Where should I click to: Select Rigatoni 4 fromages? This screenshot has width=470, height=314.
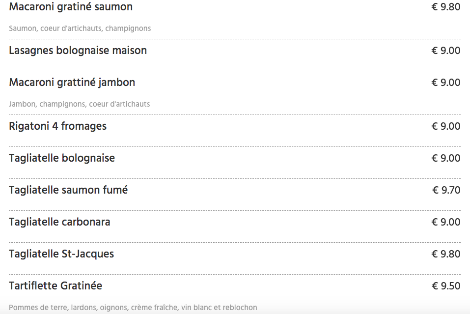(57, 126)
